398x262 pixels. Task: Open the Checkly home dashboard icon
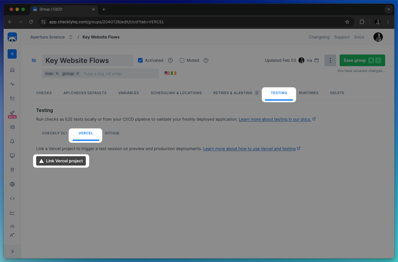click(12, 70)
